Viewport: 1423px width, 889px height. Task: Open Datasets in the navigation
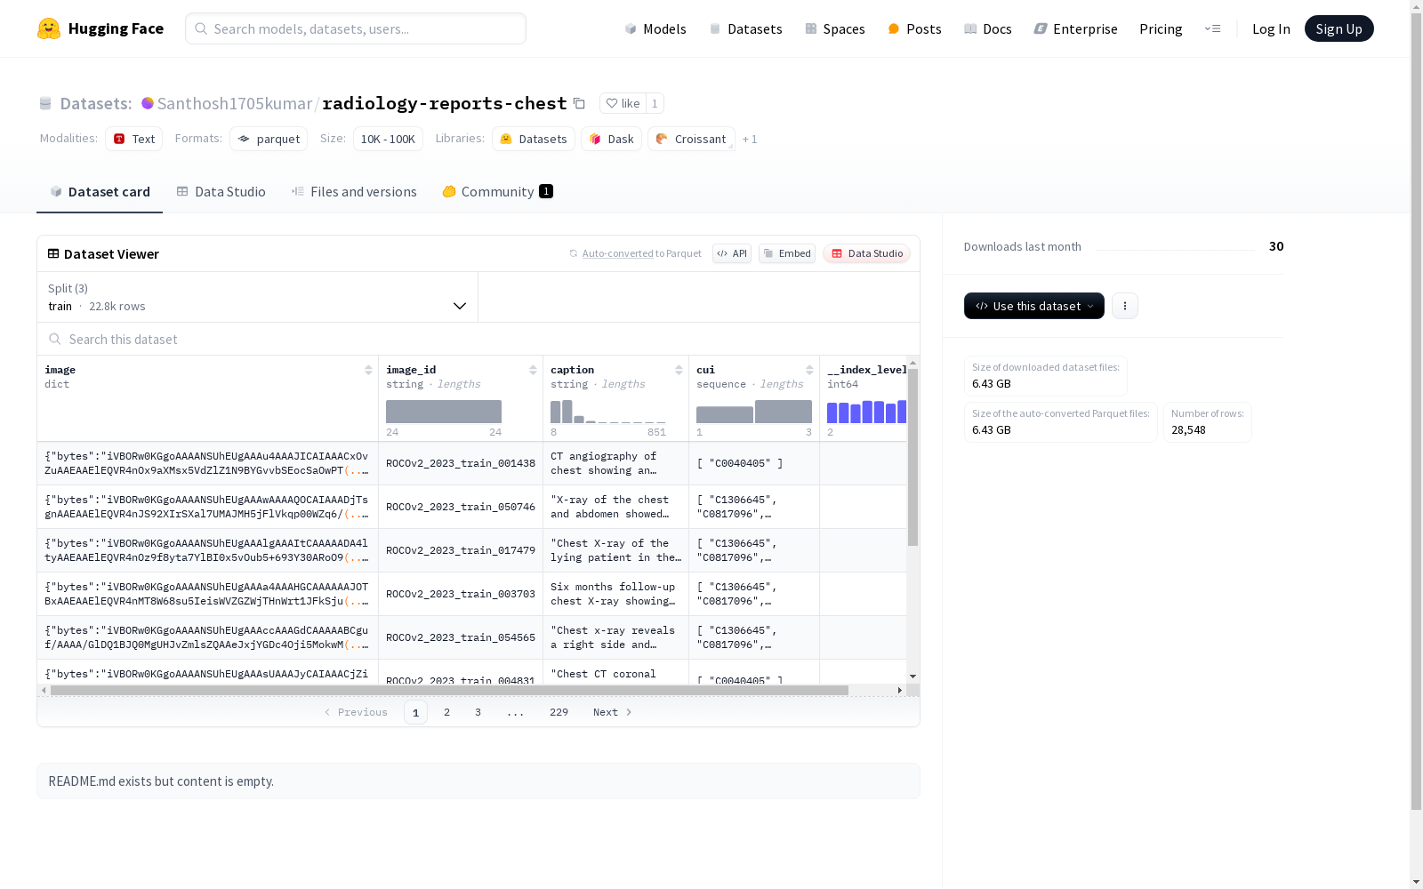745,28
